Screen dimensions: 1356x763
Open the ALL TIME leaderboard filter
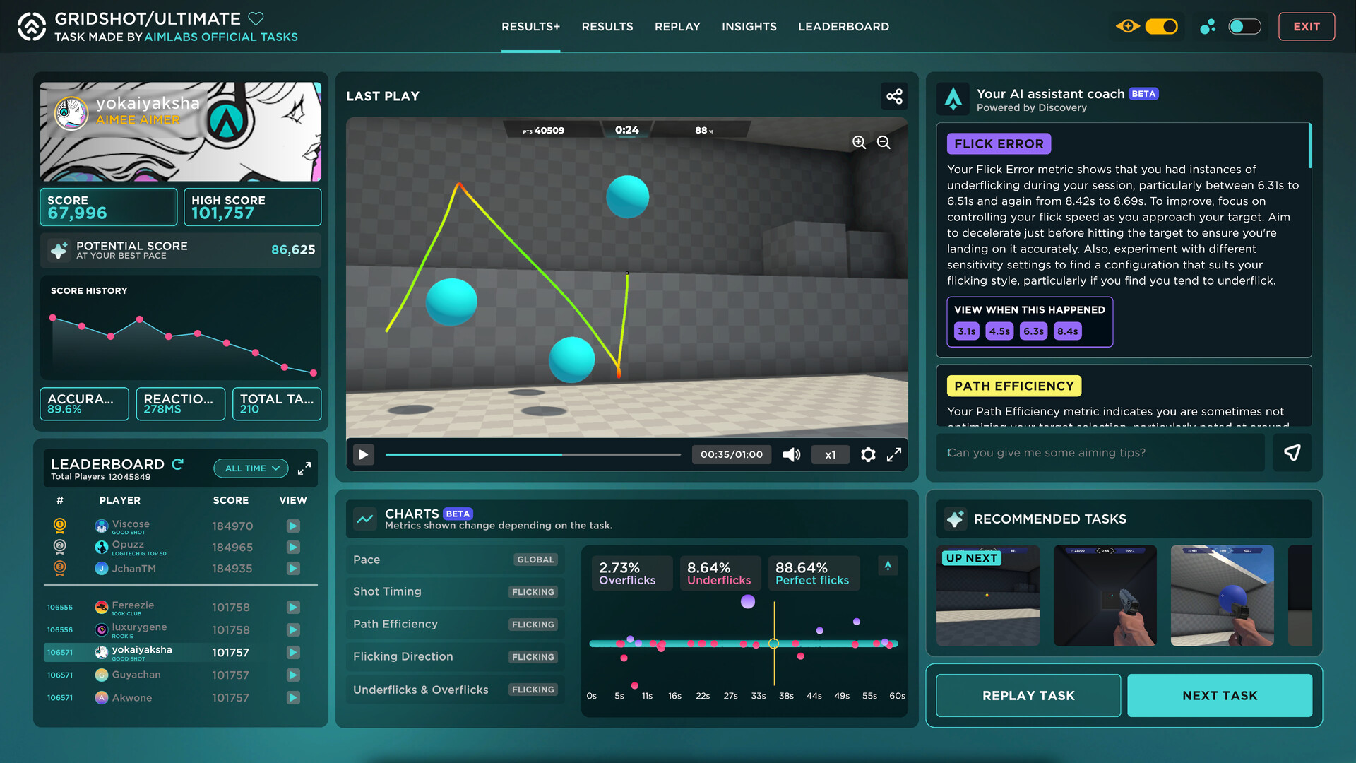coord(251,468)
